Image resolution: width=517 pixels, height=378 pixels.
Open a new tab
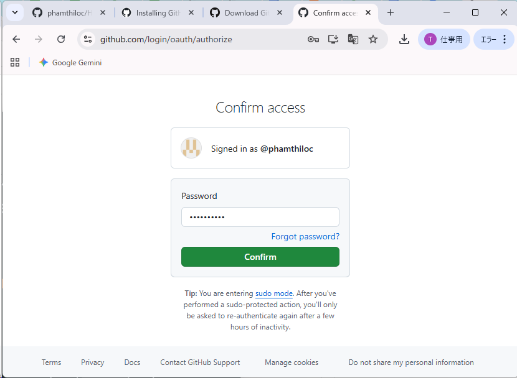click(x=391, y=13)
